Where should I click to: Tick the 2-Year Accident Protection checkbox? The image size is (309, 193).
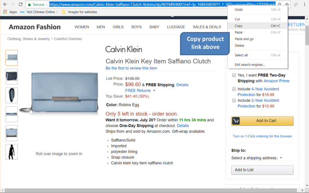[234, 101]
